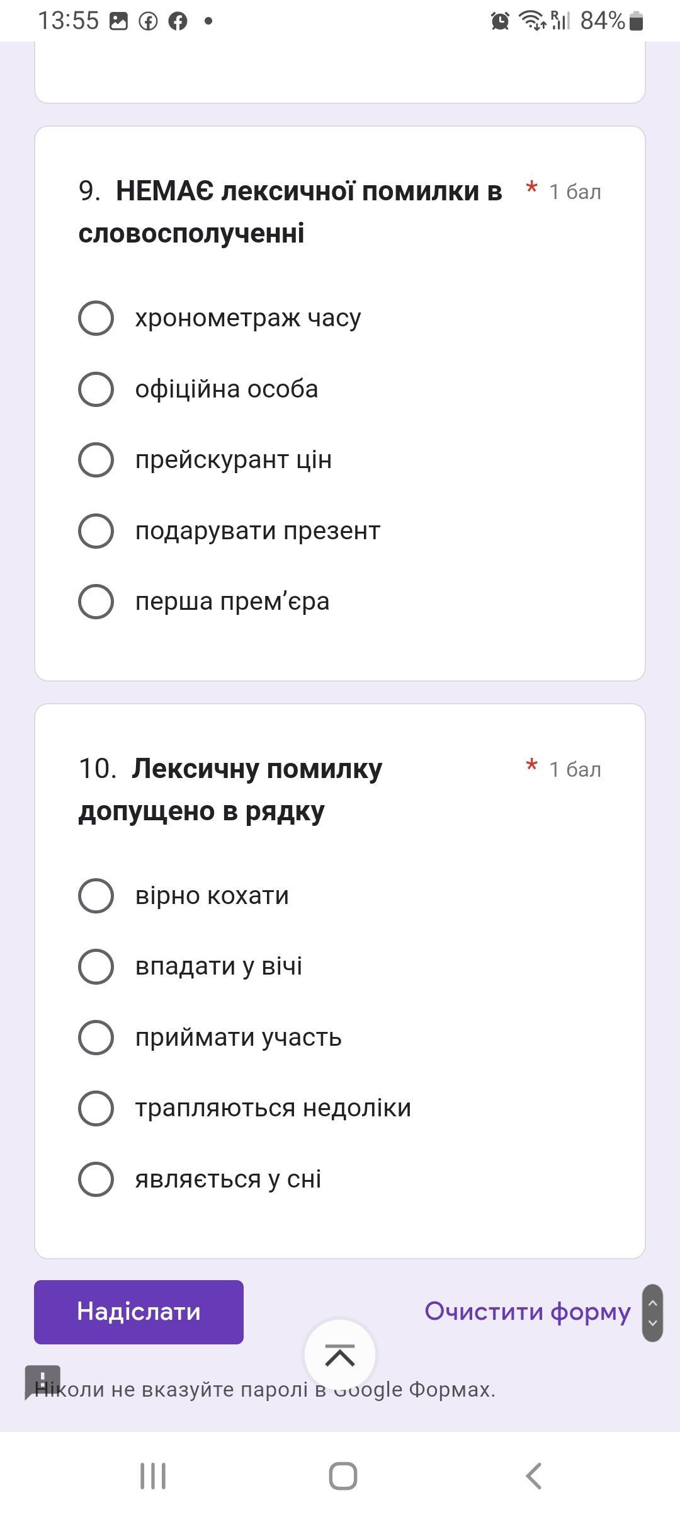The height and width of the screenshot is (1517, 680).
Task: Select 'подарувати презент' option
Action: [96, 530]
